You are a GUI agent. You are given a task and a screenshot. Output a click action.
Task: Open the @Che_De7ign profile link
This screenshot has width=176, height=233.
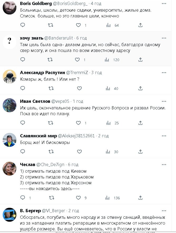tap(50, 164)
